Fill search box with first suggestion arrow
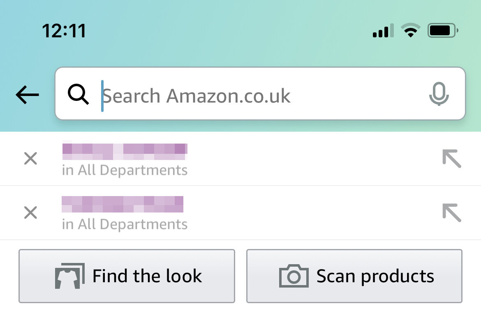 (x=452, y=158)
